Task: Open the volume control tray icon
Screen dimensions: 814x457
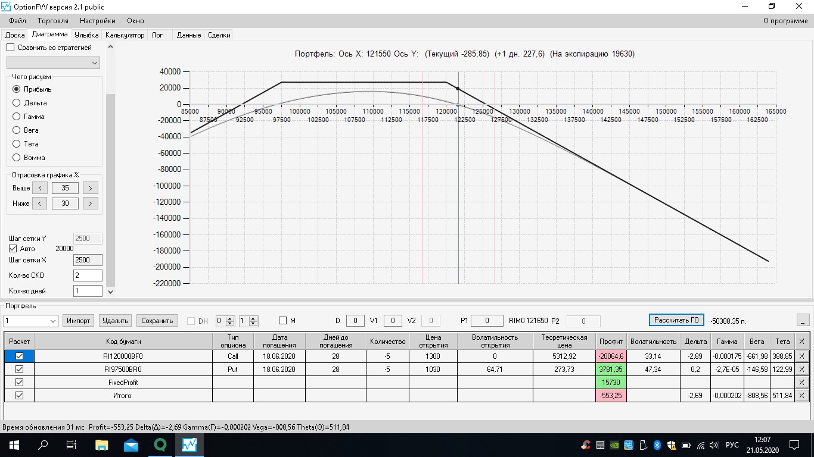Action: tap(714, 445)
